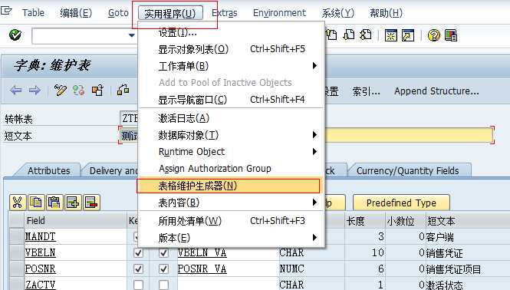The height and width of the screenshot is (290, 510).
Task: Switch to the Attributes tab
Action: (49, 170)
